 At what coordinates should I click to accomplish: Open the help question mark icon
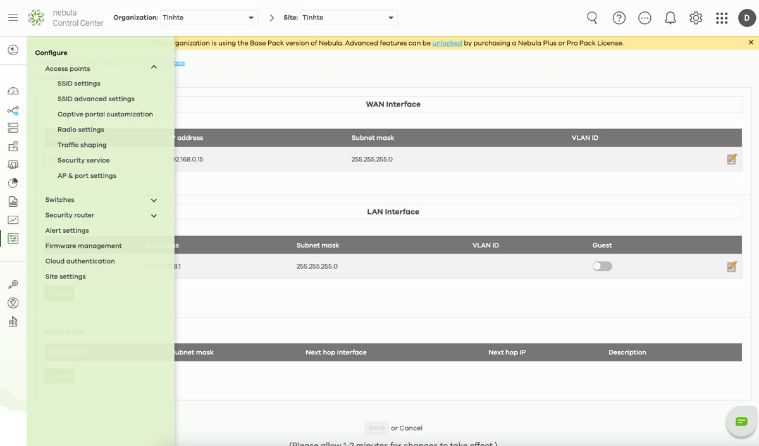click(x=619, y=18)
